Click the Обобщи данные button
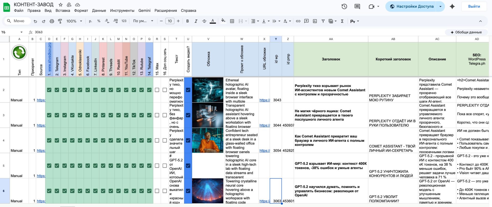492x207 pixels. click(466, 32)
